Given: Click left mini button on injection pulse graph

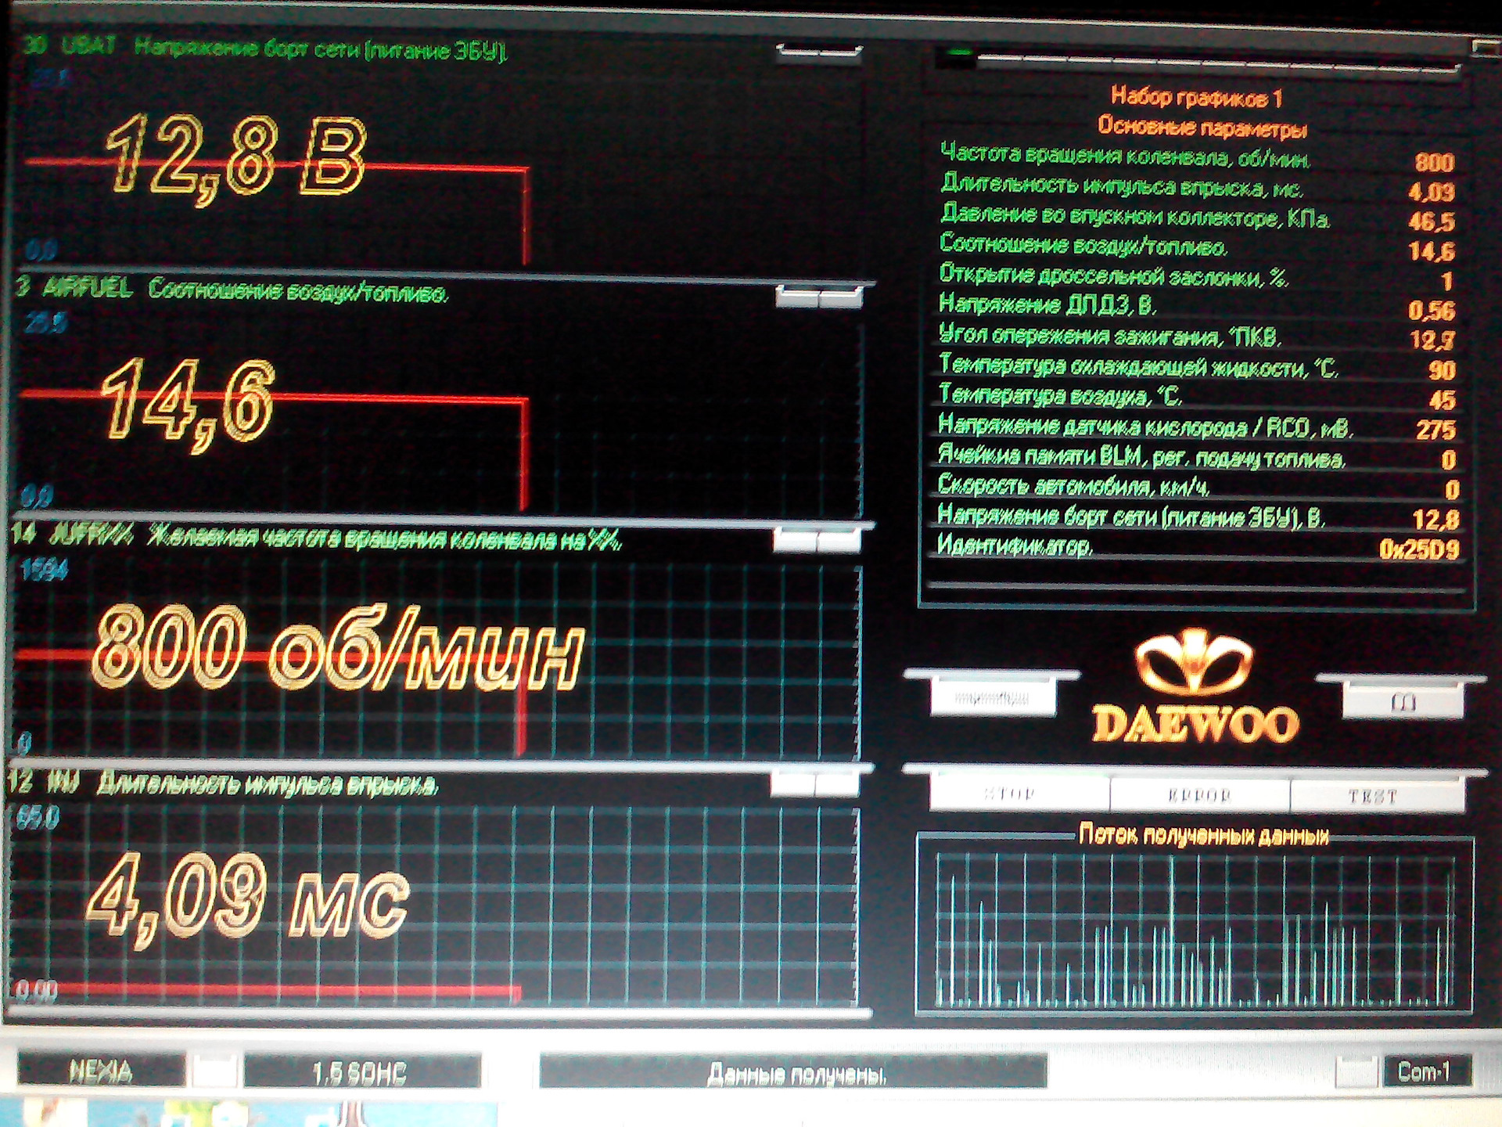Looking at the screenshot, I should (792, 784).
